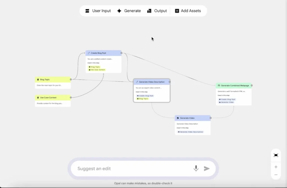The width and height of the screenshot is (287, 188).
Task: Click 'Generate a well-formatted HTML w...' text
Action: click(232, 91)
